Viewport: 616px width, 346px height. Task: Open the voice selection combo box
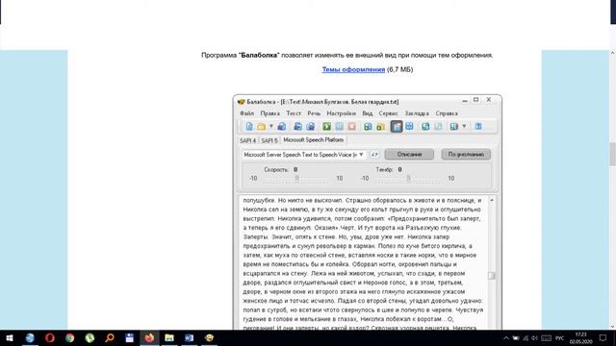(x=304, y=155)
